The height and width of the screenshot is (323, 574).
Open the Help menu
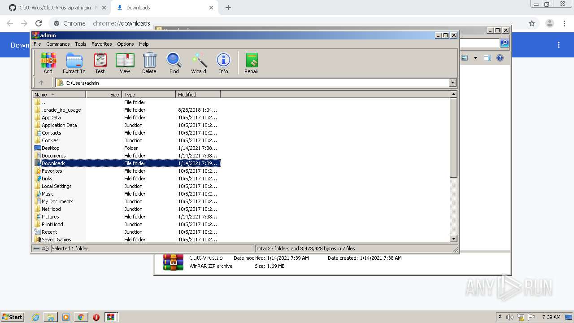[x=143, y=44]
